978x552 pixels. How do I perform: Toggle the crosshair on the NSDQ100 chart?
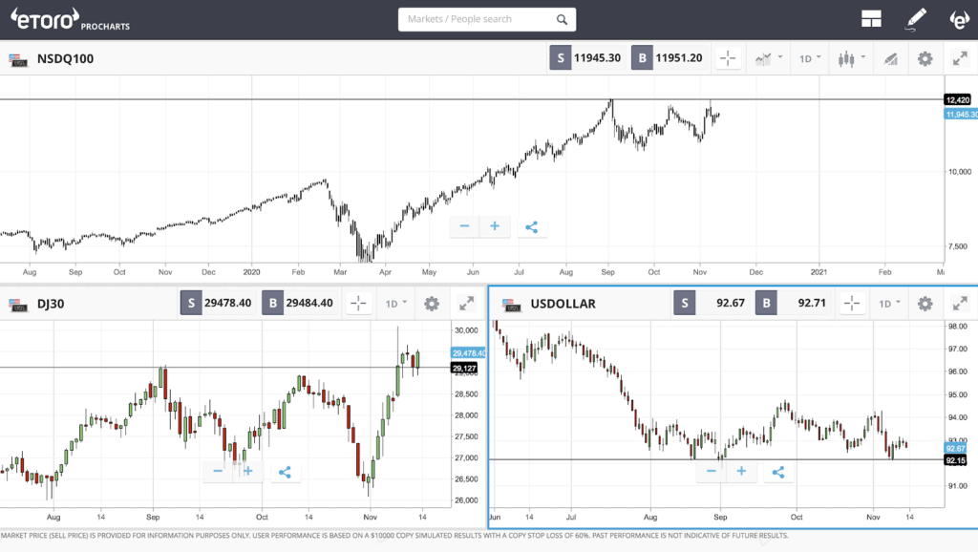coord(728,58)
